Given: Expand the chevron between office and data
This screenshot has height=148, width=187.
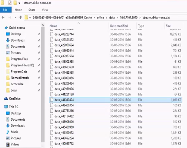Looking at the screenshot, I should click(x=106, y=17).
